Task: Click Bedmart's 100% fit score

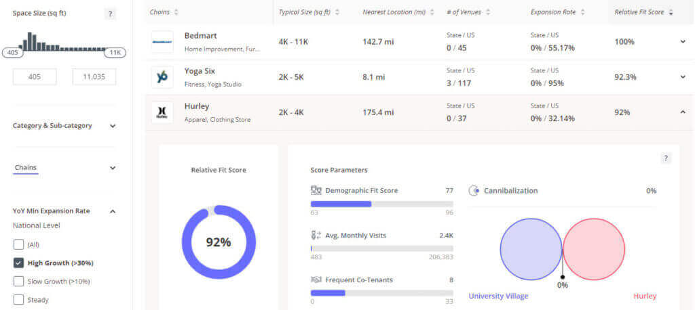Action: [x=624, y=42]
